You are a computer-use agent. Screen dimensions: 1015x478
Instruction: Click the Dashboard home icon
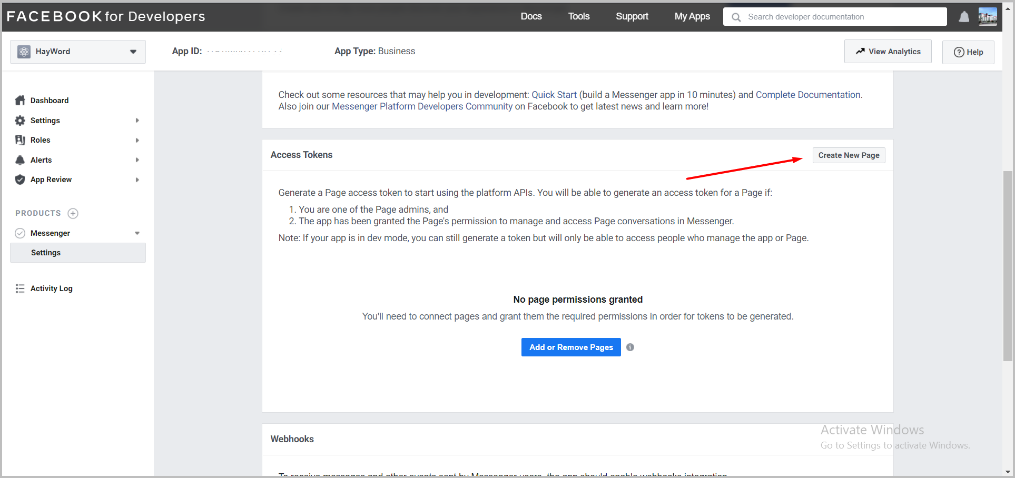20,100
